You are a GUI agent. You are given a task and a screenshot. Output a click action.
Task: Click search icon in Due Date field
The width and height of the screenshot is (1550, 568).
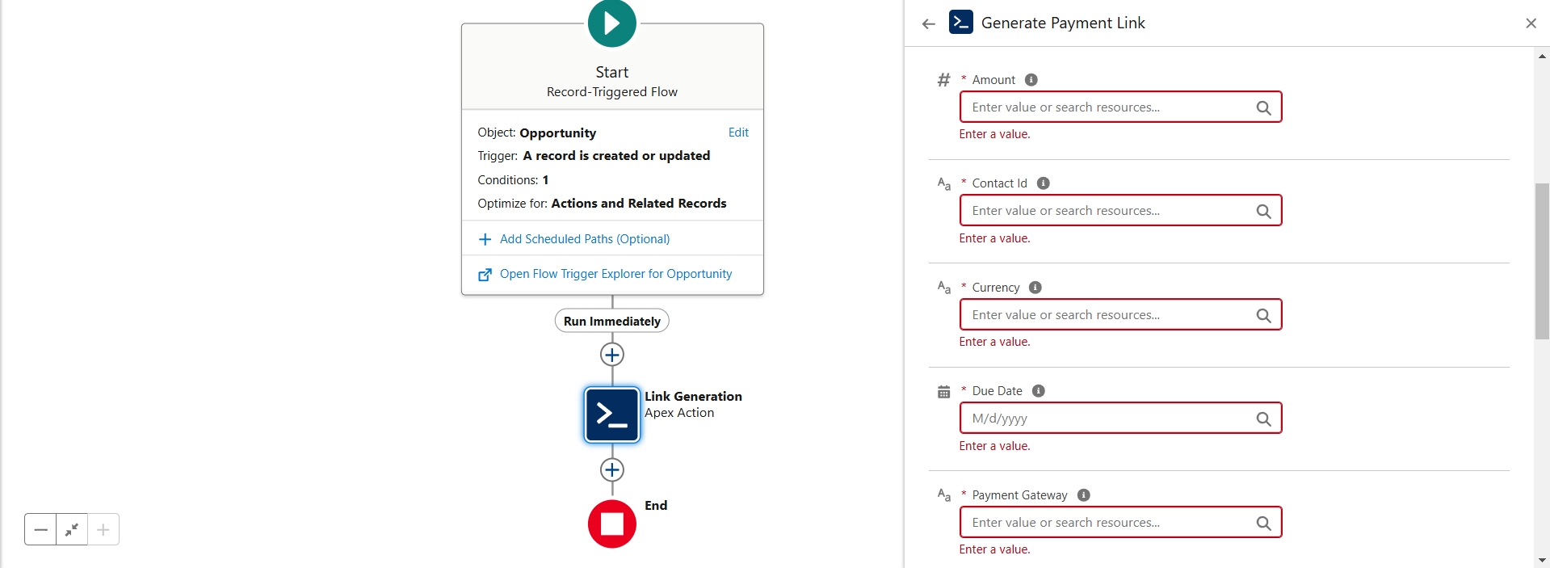pos(1264,419)
